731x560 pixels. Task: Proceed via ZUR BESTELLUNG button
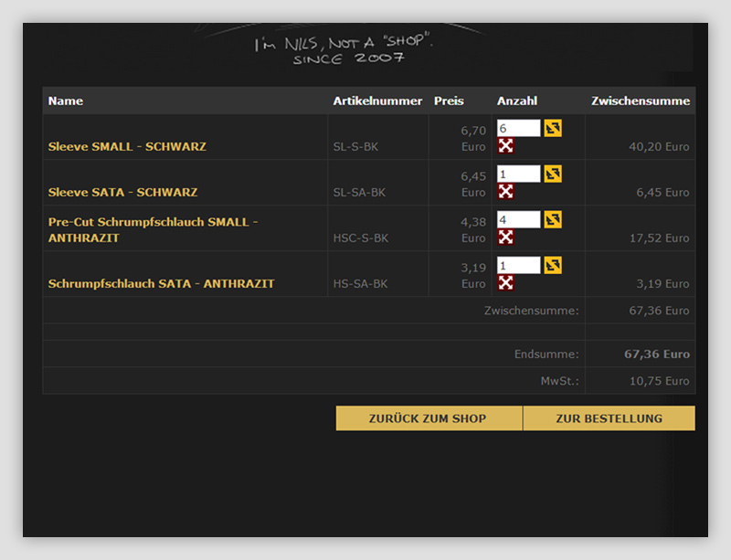(609, 418)
